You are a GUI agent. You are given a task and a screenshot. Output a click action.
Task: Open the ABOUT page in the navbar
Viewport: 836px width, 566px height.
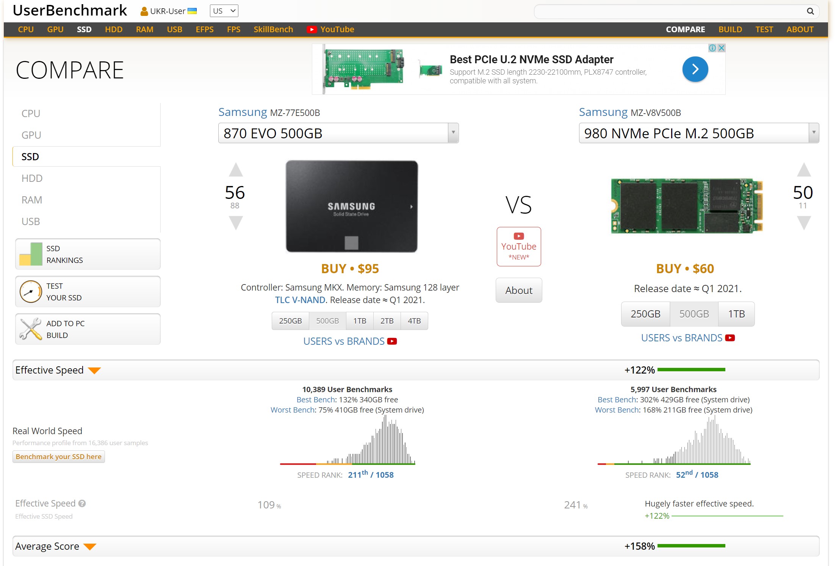(x=800, y=30)
